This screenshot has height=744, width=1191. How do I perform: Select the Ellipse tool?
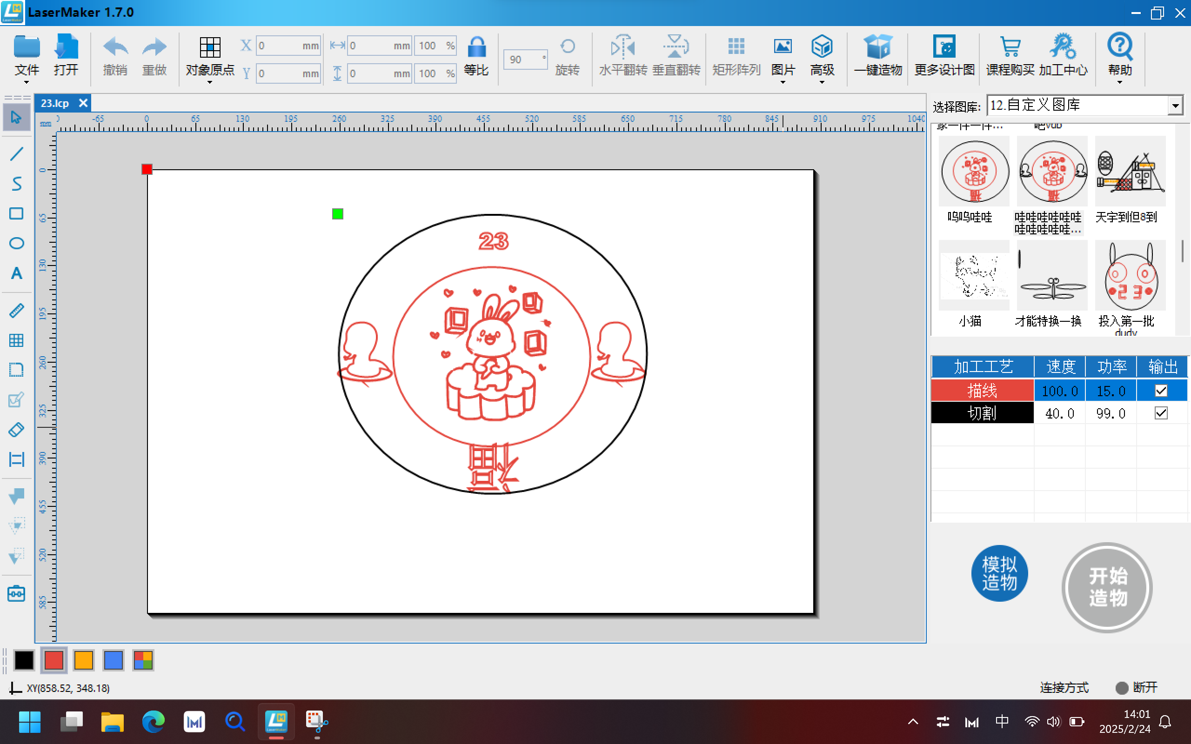pos(16,243)
